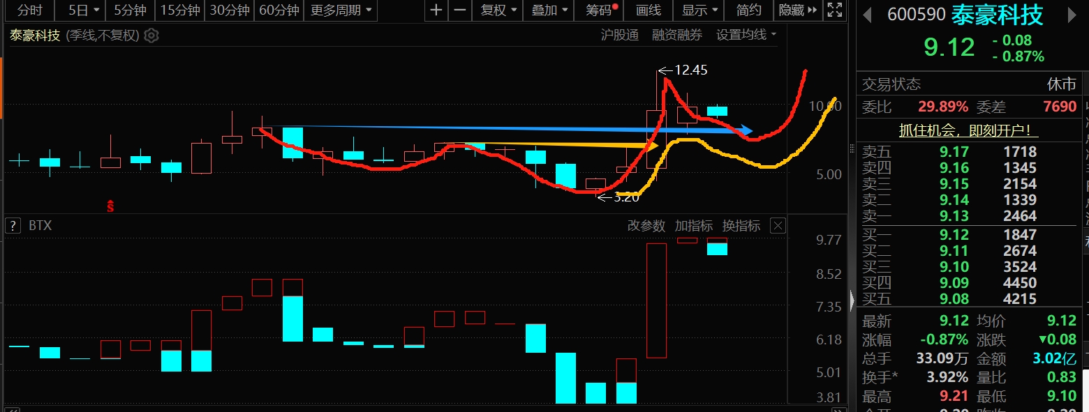Click 最低 value 9.10
The image size is (1089, 412).
tap(1061, 397)
